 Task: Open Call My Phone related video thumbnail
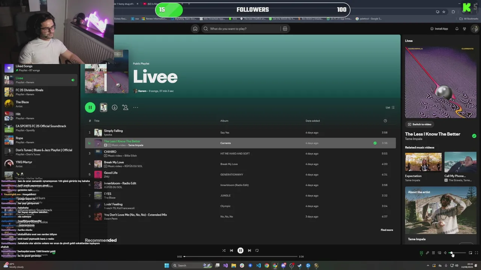point(460,162)
